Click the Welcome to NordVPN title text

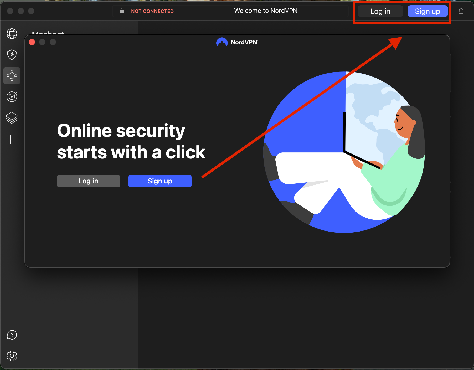[x=266, y=11]
